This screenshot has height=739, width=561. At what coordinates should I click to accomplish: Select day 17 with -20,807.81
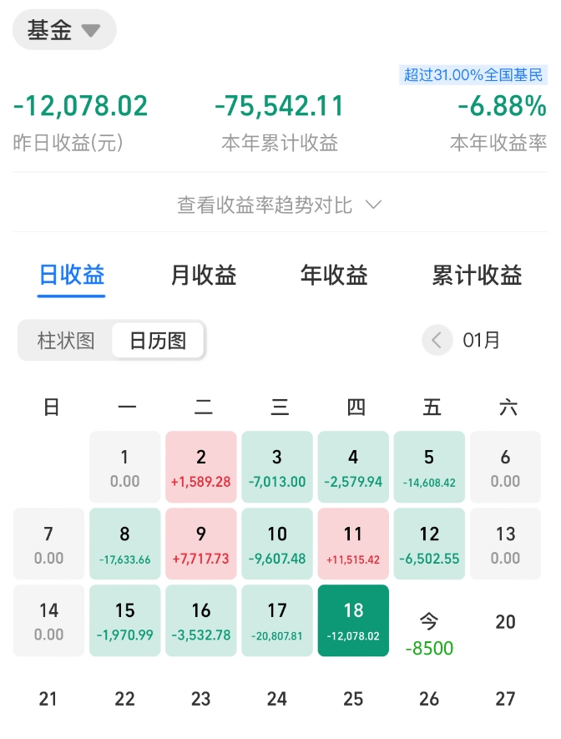pos(277,620)
